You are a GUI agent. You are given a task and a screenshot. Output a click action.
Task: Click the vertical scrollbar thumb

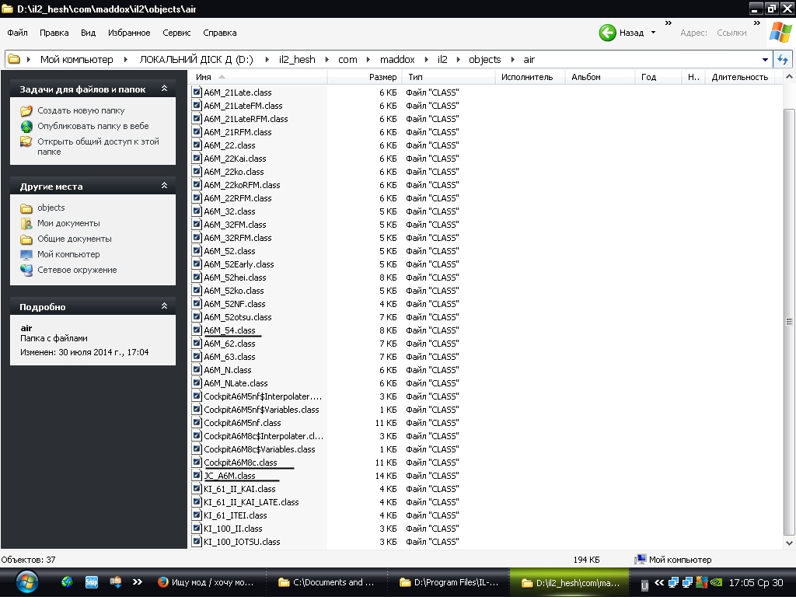coord(788,321)
